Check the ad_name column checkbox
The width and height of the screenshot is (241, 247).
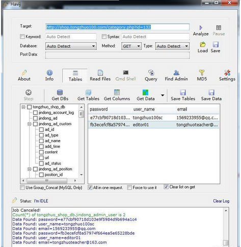click(x=41, y=141)
